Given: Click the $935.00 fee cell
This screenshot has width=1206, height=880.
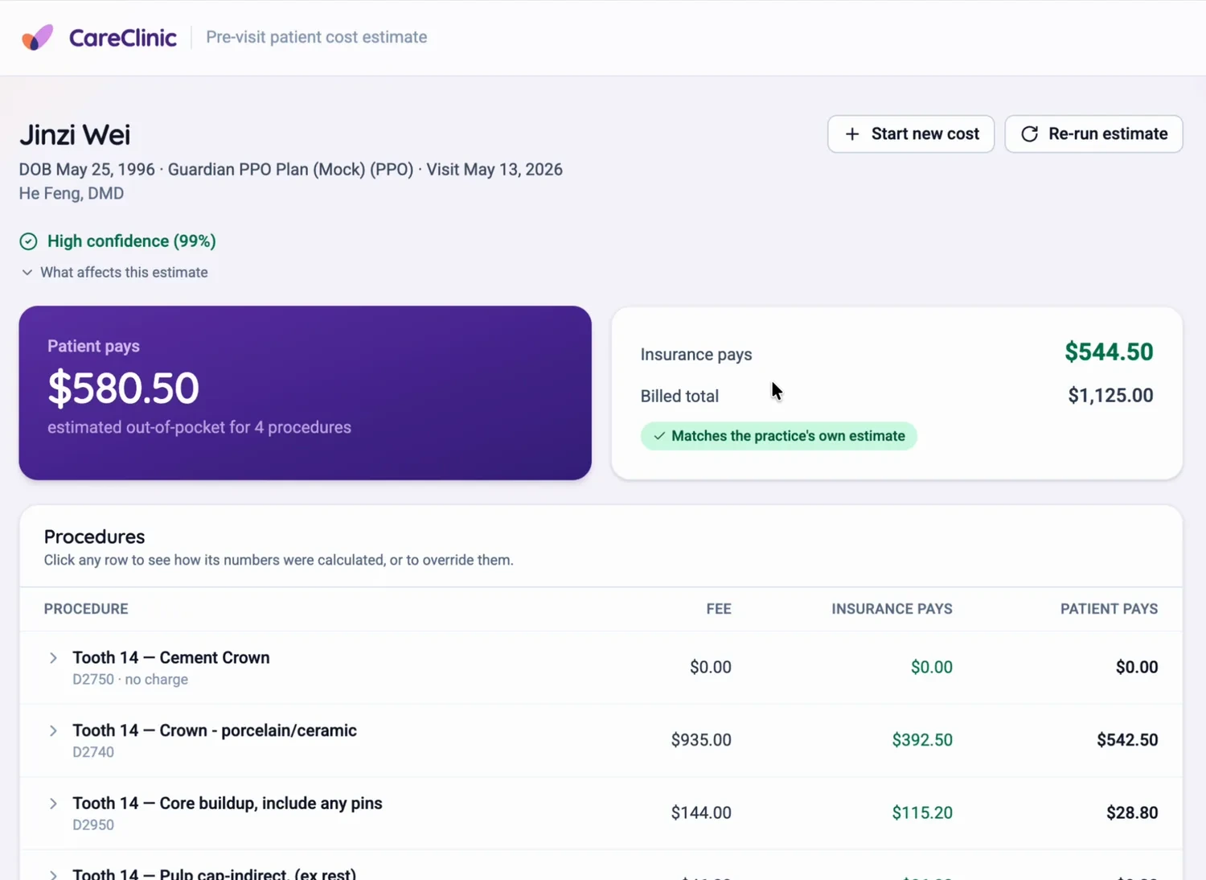Looking at the screenshot, I should (701, 740).
